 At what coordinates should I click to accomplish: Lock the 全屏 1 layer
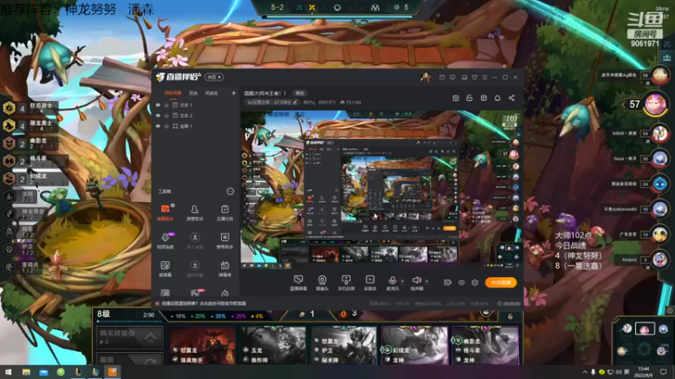[x=166, y=125]
